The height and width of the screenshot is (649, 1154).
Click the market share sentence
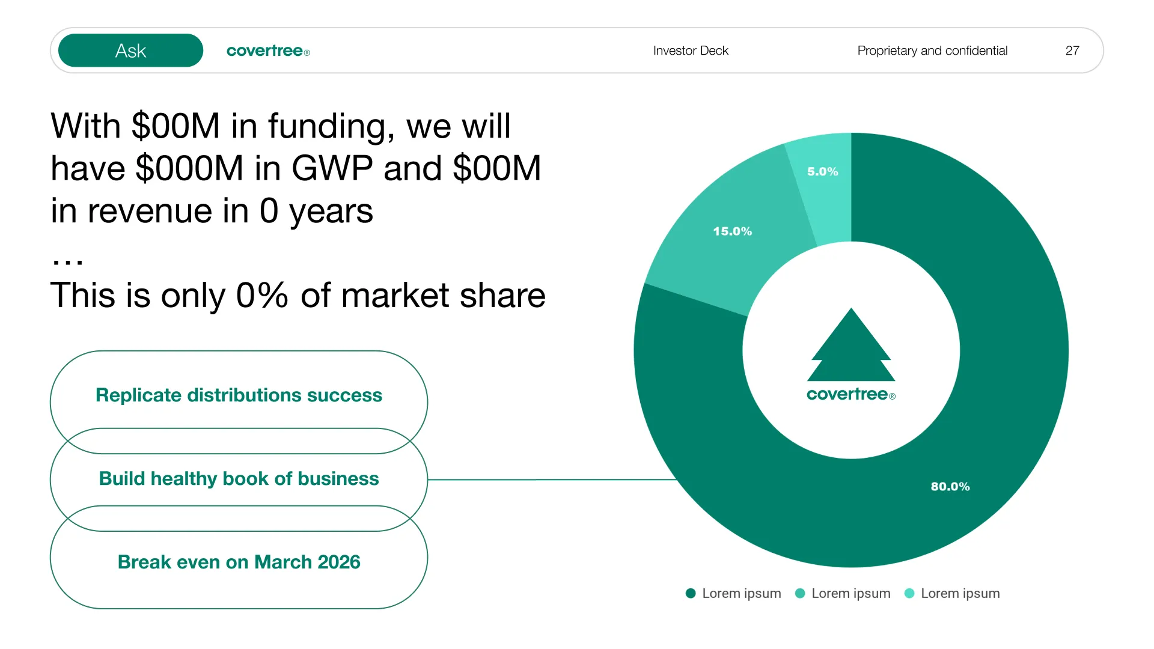coord(298,295)
